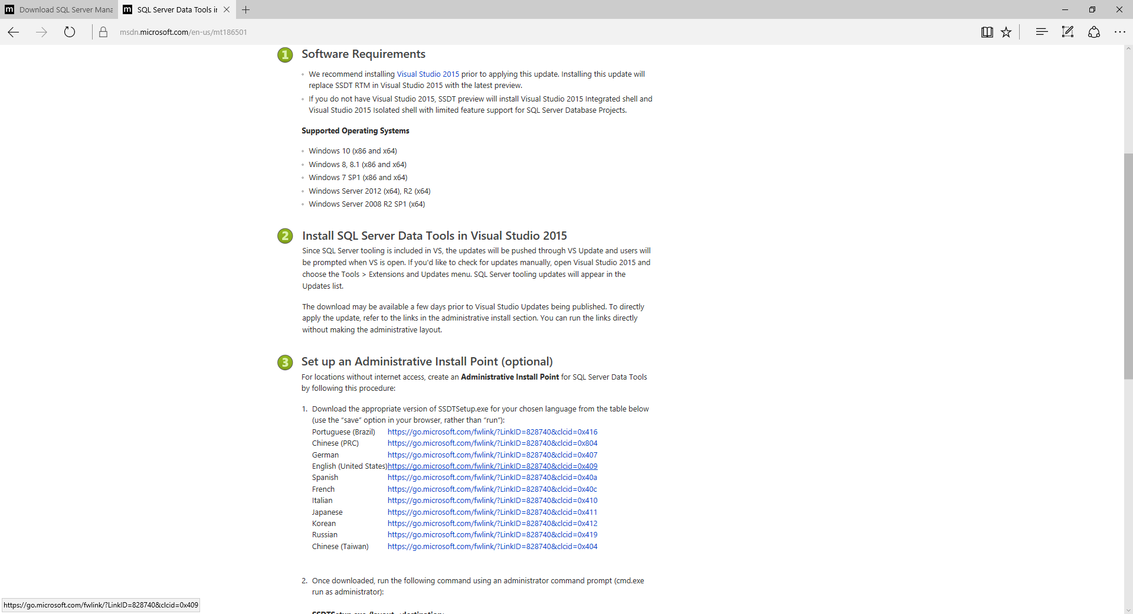Click the Windows 8, 8.1 list item

(x=358, y=165)
